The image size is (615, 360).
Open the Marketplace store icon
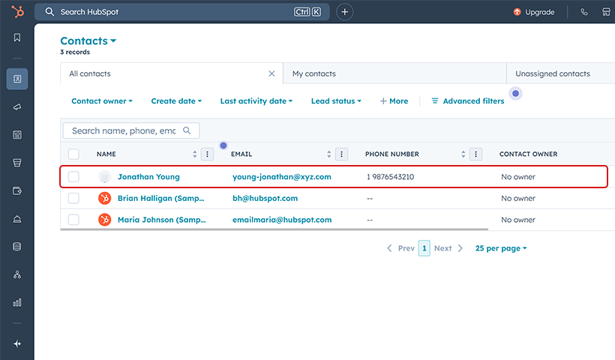coord(607,12)
